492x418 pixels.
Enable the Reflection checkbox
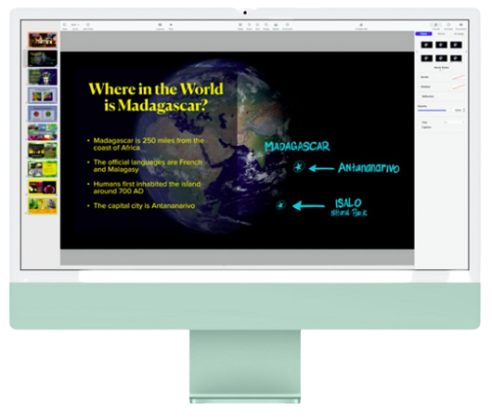pyautogui.click(x=421, y=97)
